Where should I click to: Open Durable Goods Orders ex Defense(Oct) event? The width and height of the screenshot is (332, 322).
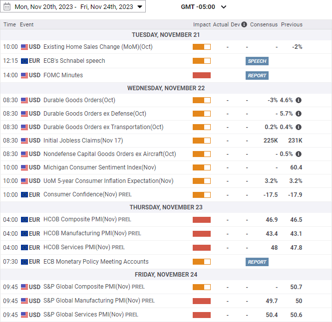click(95, 114)
